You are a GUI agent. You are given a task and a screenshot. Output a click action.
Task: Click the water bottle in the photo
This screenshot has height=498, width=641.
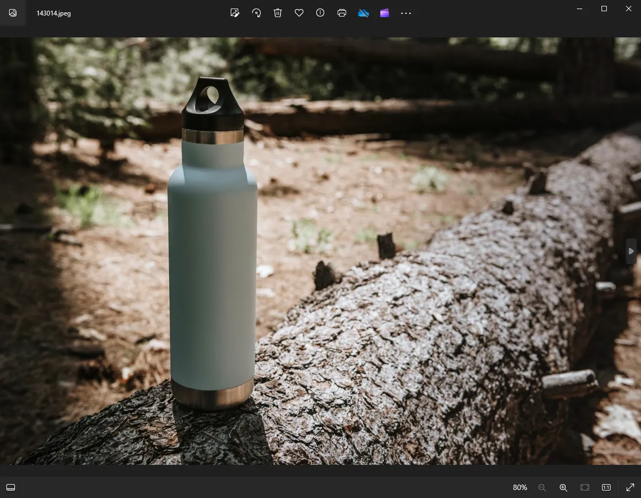click(213, 267)
